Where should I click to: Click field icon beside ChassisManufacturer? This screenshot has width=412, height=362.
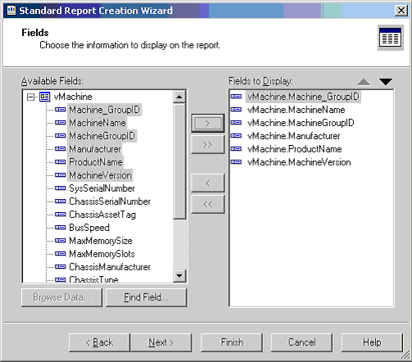tap(60, 267)
